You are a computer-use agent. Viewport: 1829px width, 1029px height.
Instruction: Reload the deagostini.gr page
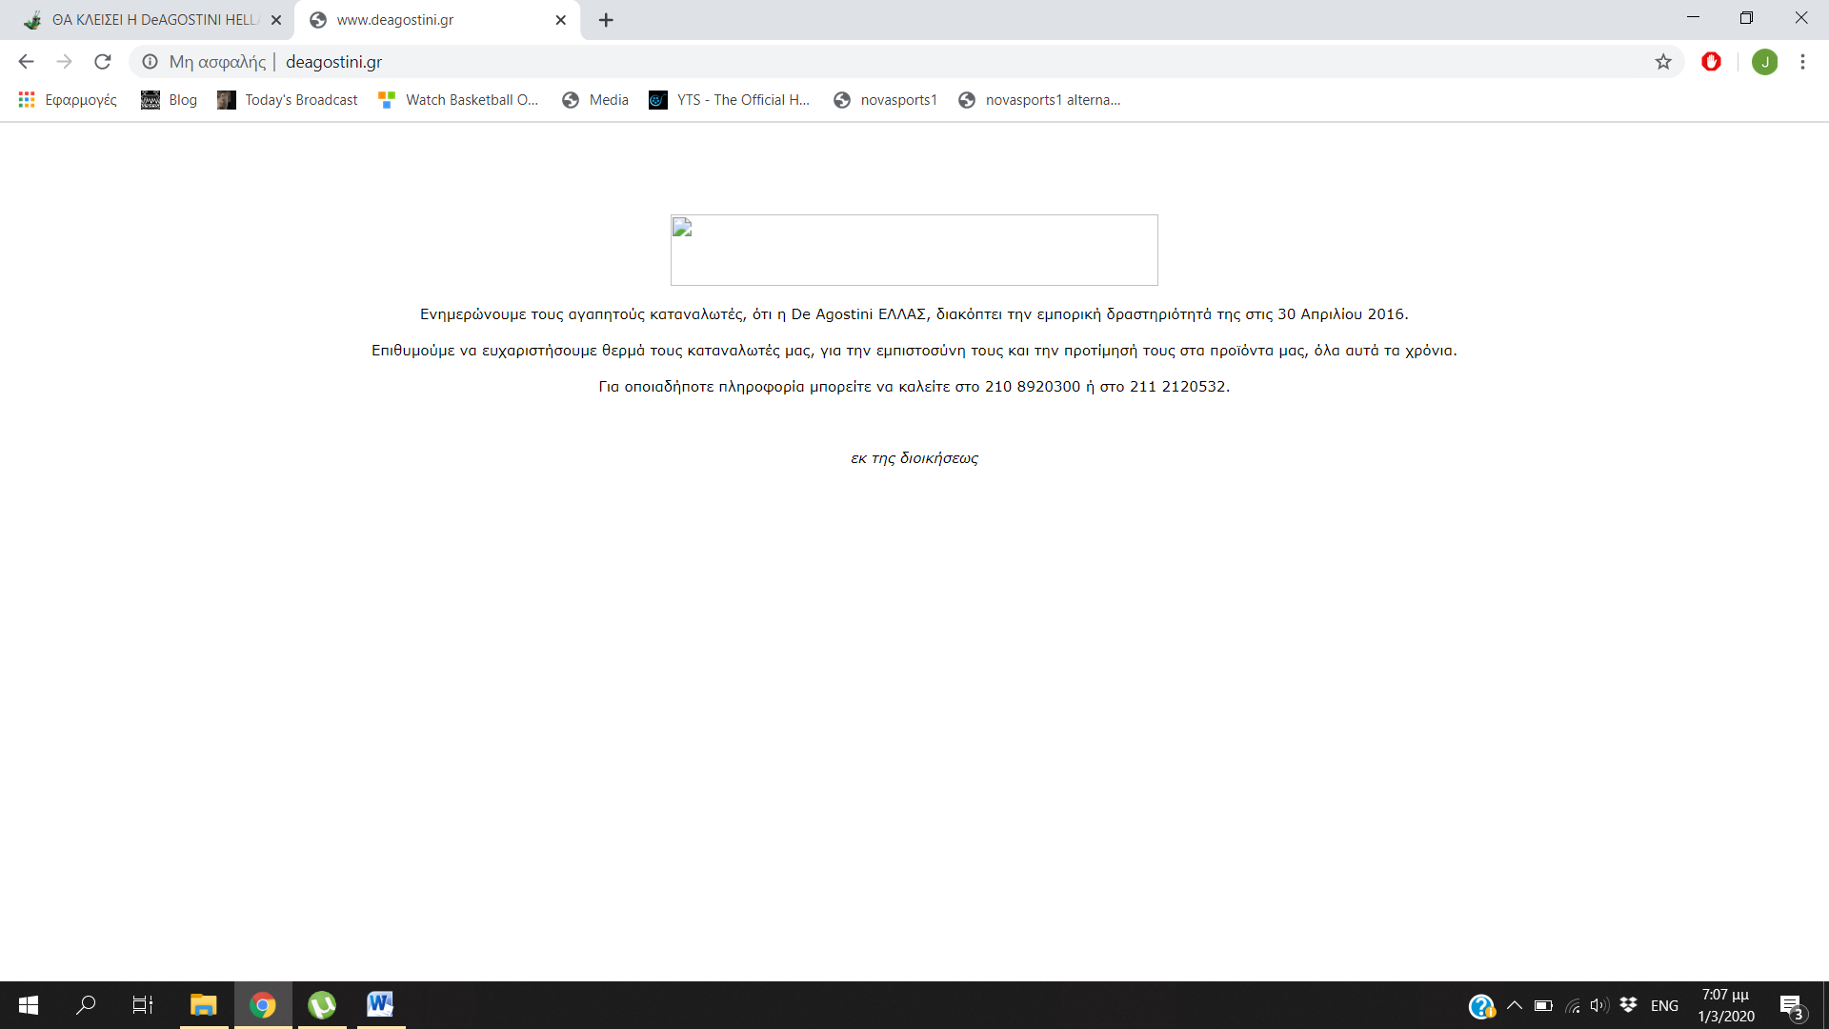[x=103, y=62]
